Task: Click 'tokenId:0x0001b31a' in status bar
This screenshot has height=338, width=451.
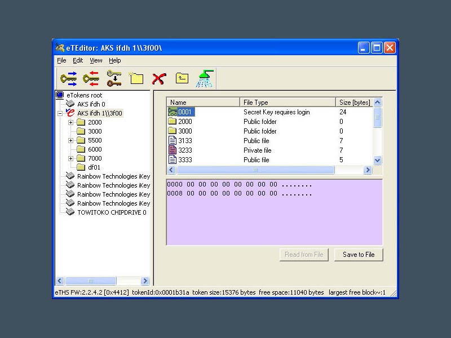Action: 161,292
